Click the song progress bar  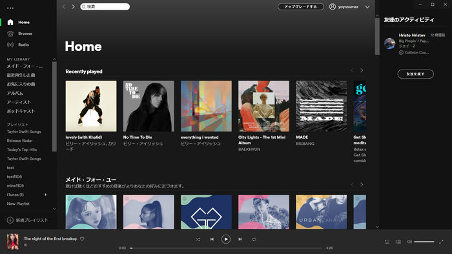coord(226,248)
